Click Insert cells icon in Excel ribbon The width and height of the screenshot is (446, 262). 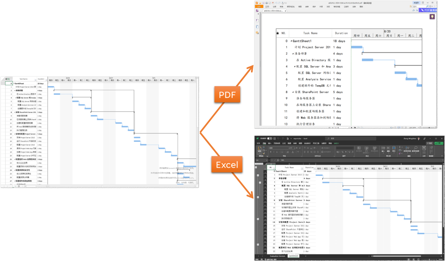383,148
